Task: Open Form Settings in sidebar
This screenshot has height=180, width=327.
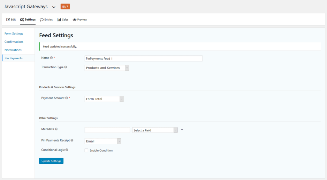Action: click(x=14, y=33)
